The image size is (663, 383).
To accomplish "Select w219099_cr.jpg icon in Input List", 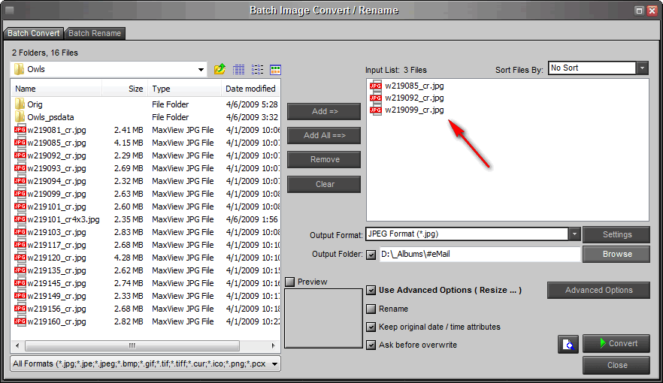I will click(x=376, y=110).
